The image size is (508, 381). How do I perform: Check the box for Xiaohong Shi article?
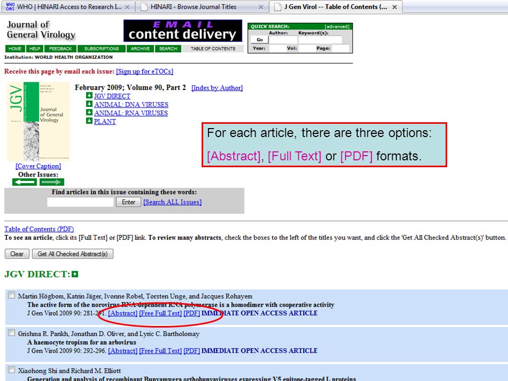11,370
